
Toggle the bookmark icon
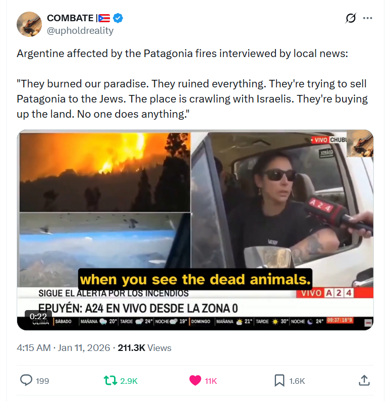[280, 381]
